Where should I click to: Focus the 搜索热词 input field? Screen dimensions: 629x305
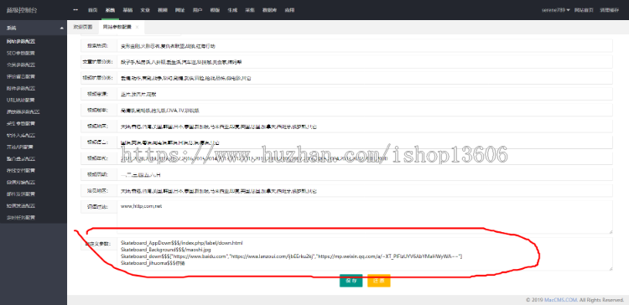[365, 46]
